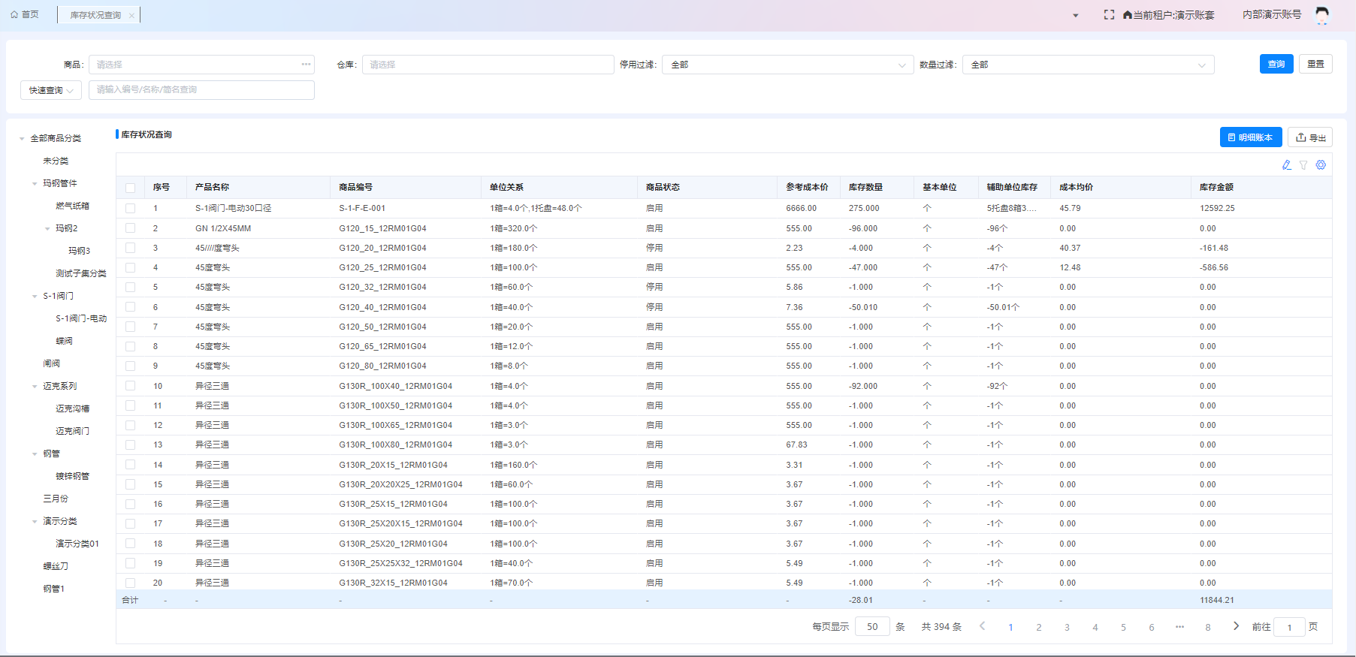
Task: Select the checkbox for row 10 异径三通
Action: [131, 386]
